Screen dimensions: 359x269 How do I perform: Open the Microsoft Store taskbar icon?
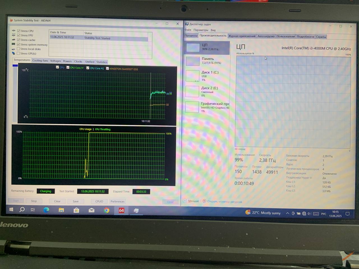(x=76, y=210)
